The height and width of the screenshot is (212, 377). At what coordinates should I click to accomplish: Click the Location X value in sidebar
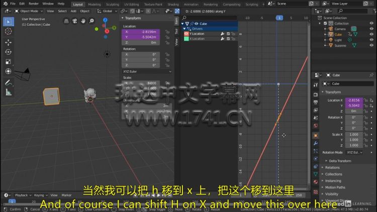(141, 32)
